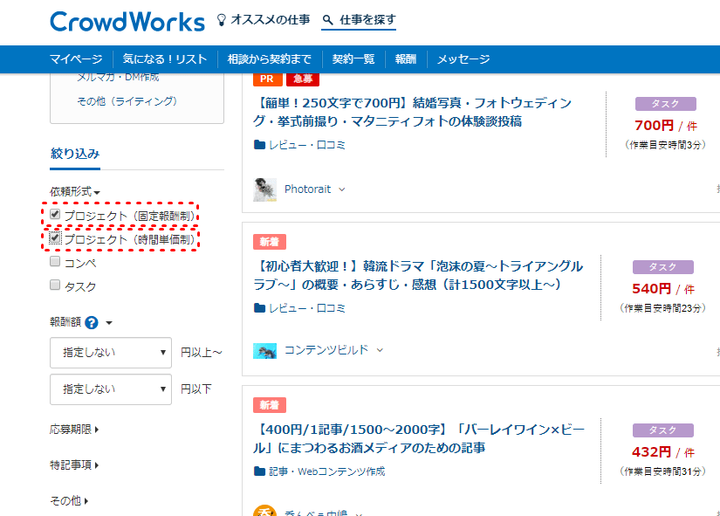The height and width of the screenshot is (516, 720).
Task: Click the Photorait client avatar
Action: pos(264,189)
